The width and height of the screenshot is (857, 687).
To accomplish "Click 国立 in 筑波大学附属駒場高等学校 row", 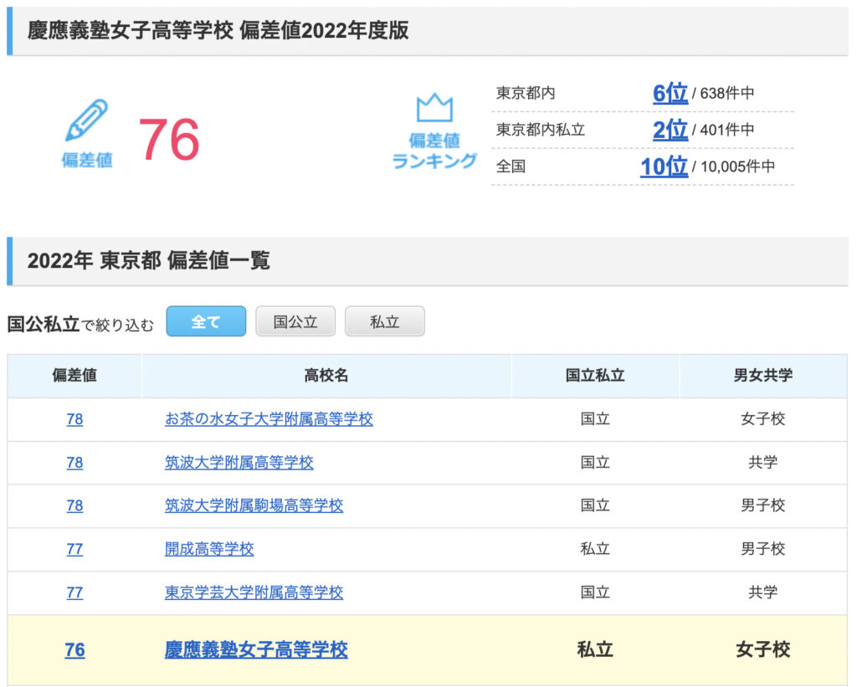I will [595, 505].
